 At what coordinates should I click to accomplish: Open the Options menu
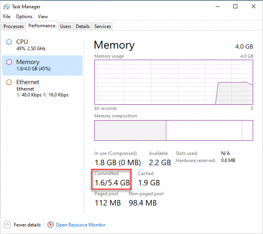24,17
